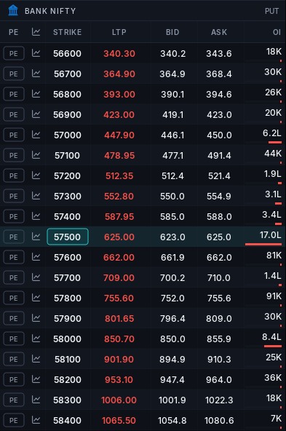Sort by STRIKE column header
This screenshot has width=286, height=431.
67,32
